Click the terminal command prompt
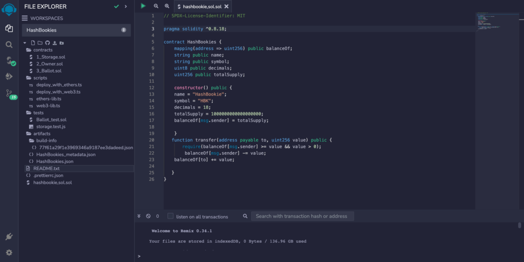524x262 pixels. coord(139,256)
